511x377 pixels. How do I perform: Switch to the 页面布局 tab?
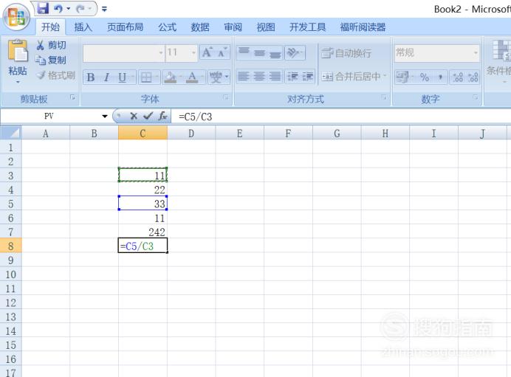[125, 27]
